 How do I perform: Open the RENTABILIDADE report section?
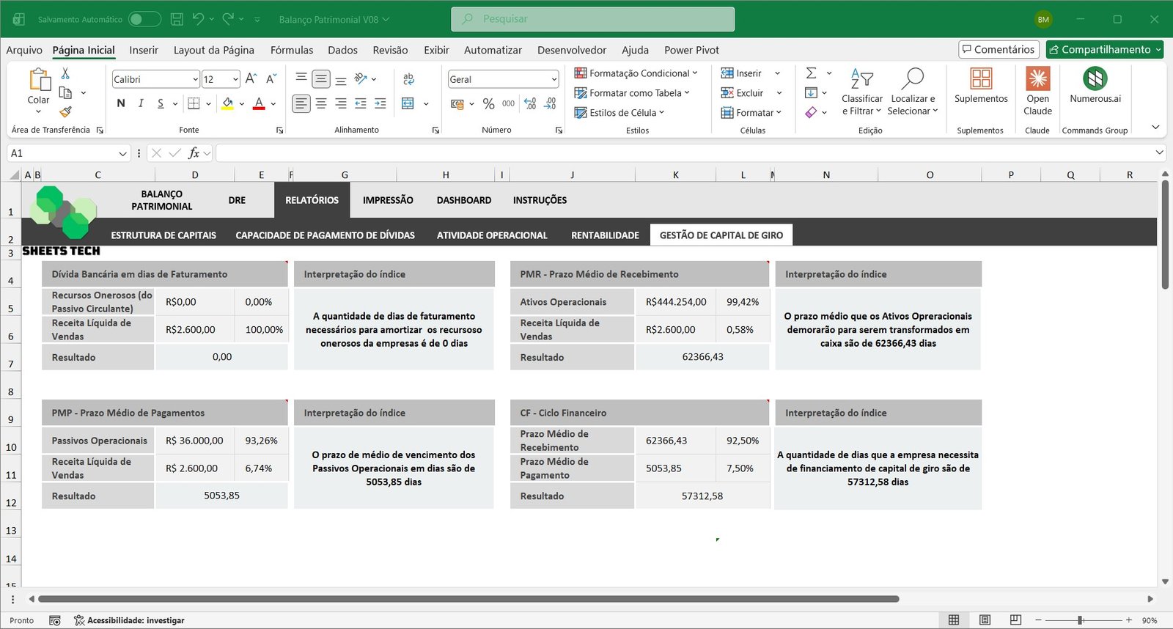point(605,235)
